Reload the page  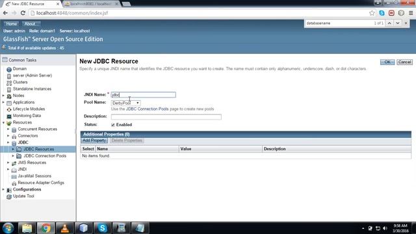pyautogui.click(x=23, y=13)
